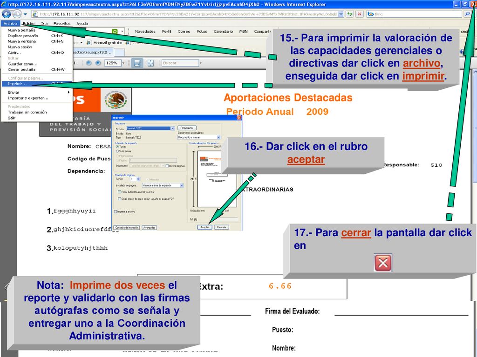The width and height of the screenshot is (477, 357).
Task: Open the recent pages dropdown beside Forward
Action: pos(25,14)
